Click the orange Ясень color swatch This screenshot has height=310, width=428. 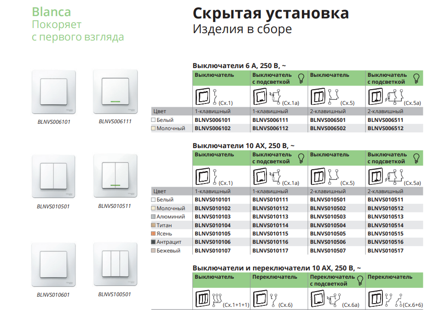(x=153, y=234)
